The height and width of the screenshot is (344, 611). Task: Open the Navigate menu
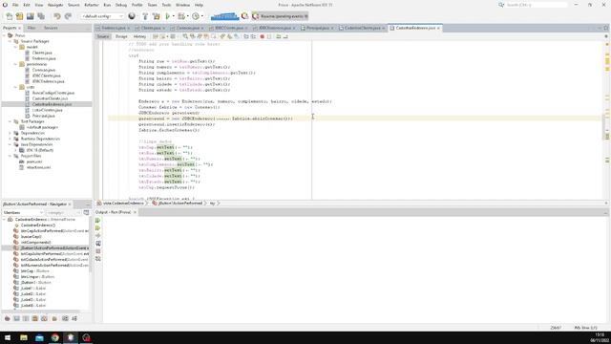point(55,5)
